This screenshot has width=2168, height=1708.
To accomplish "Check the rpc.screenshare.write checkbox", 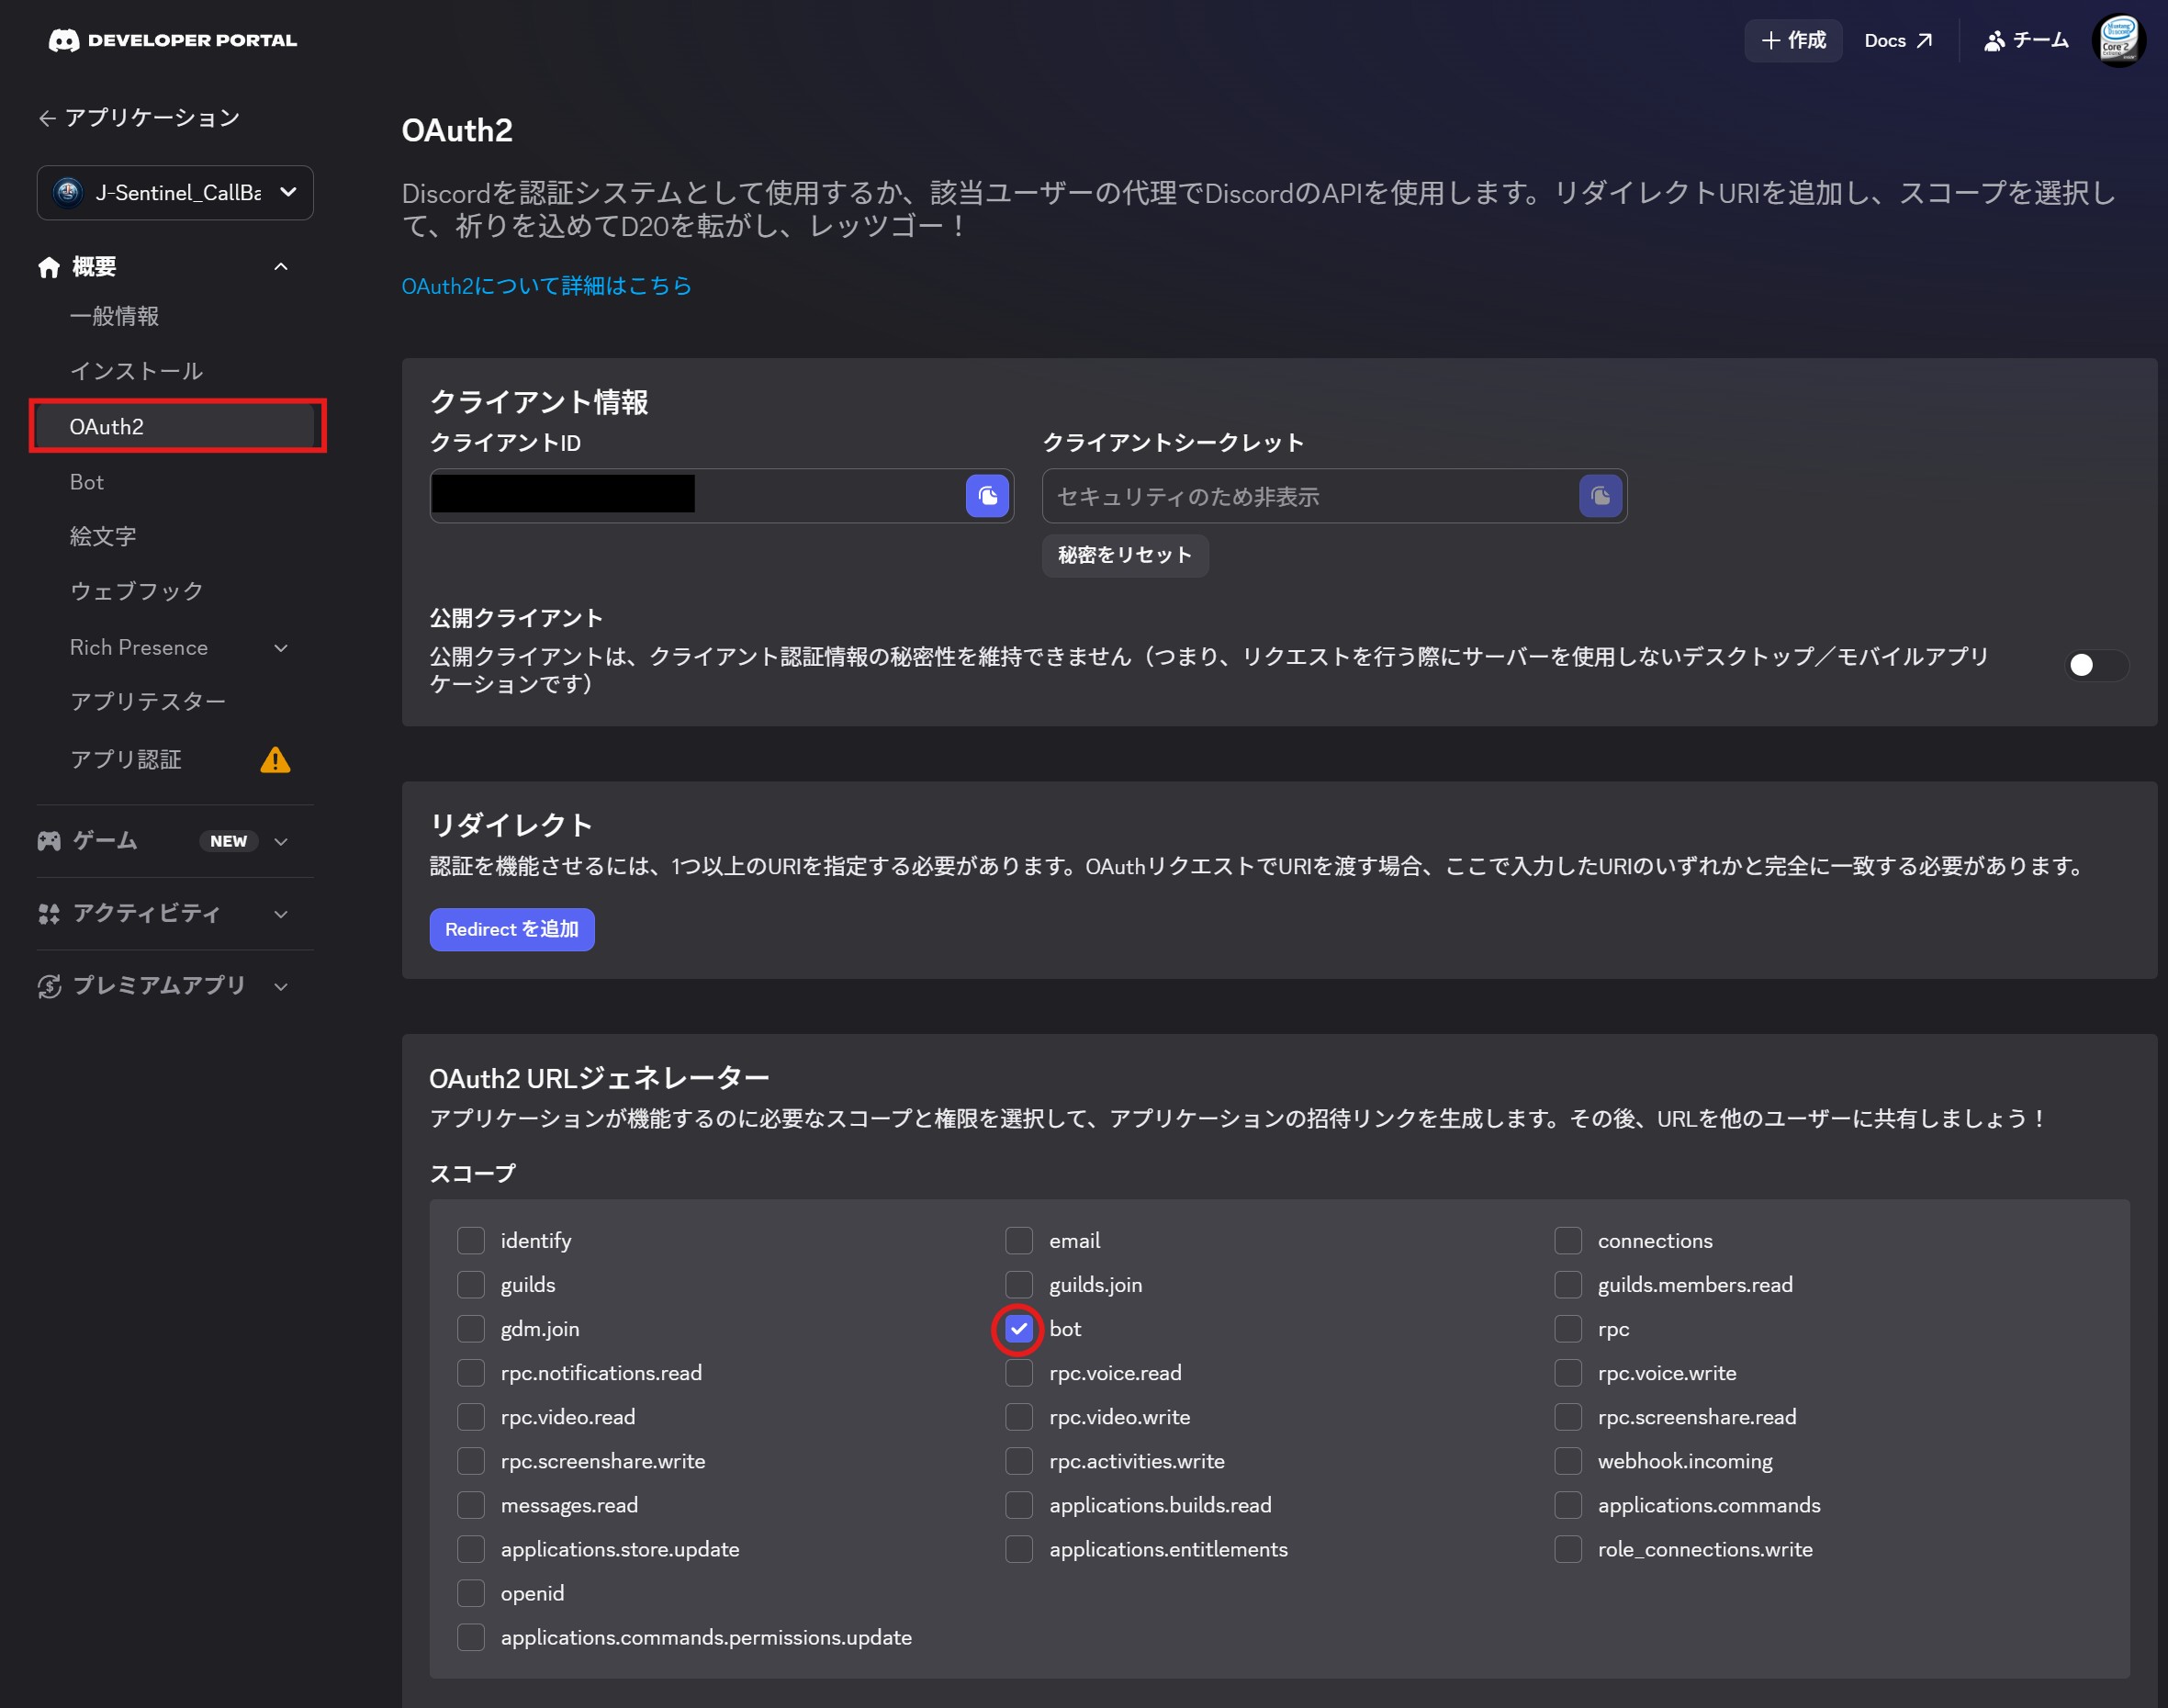I will (x=470, y=1461).
